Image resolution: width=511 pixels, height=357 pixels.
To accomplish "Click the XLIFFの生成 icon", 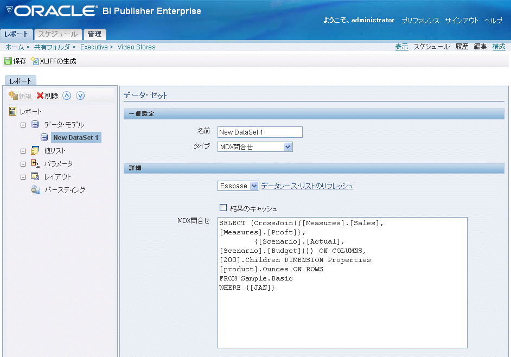I will pos(35,61).
